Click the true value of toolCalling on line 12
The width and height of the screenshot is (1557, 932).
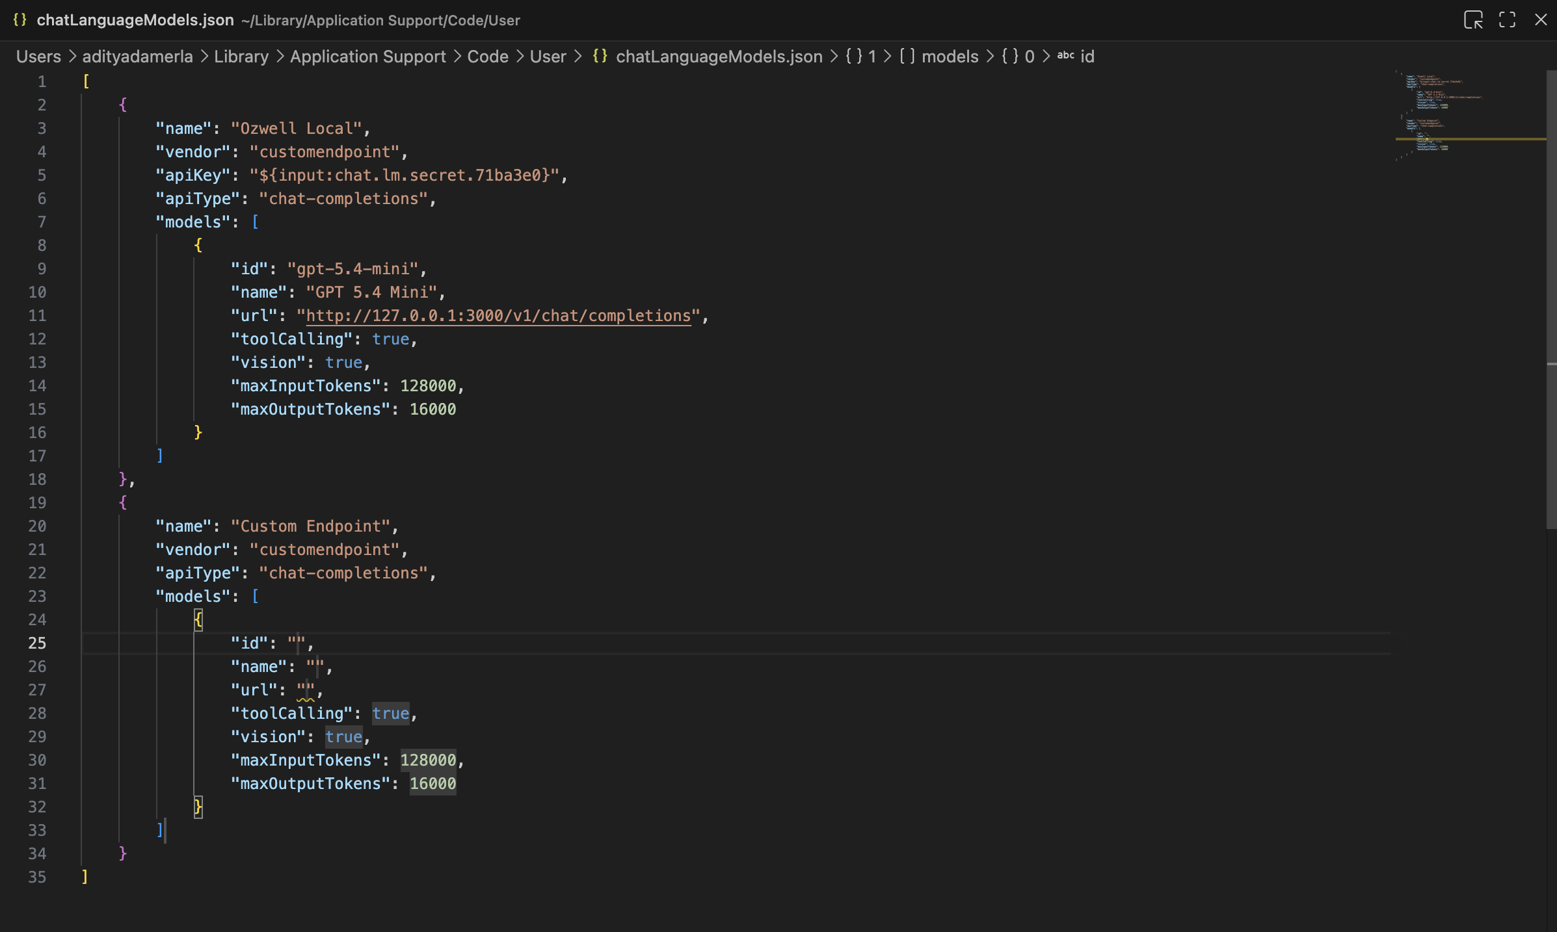point(391,339)
